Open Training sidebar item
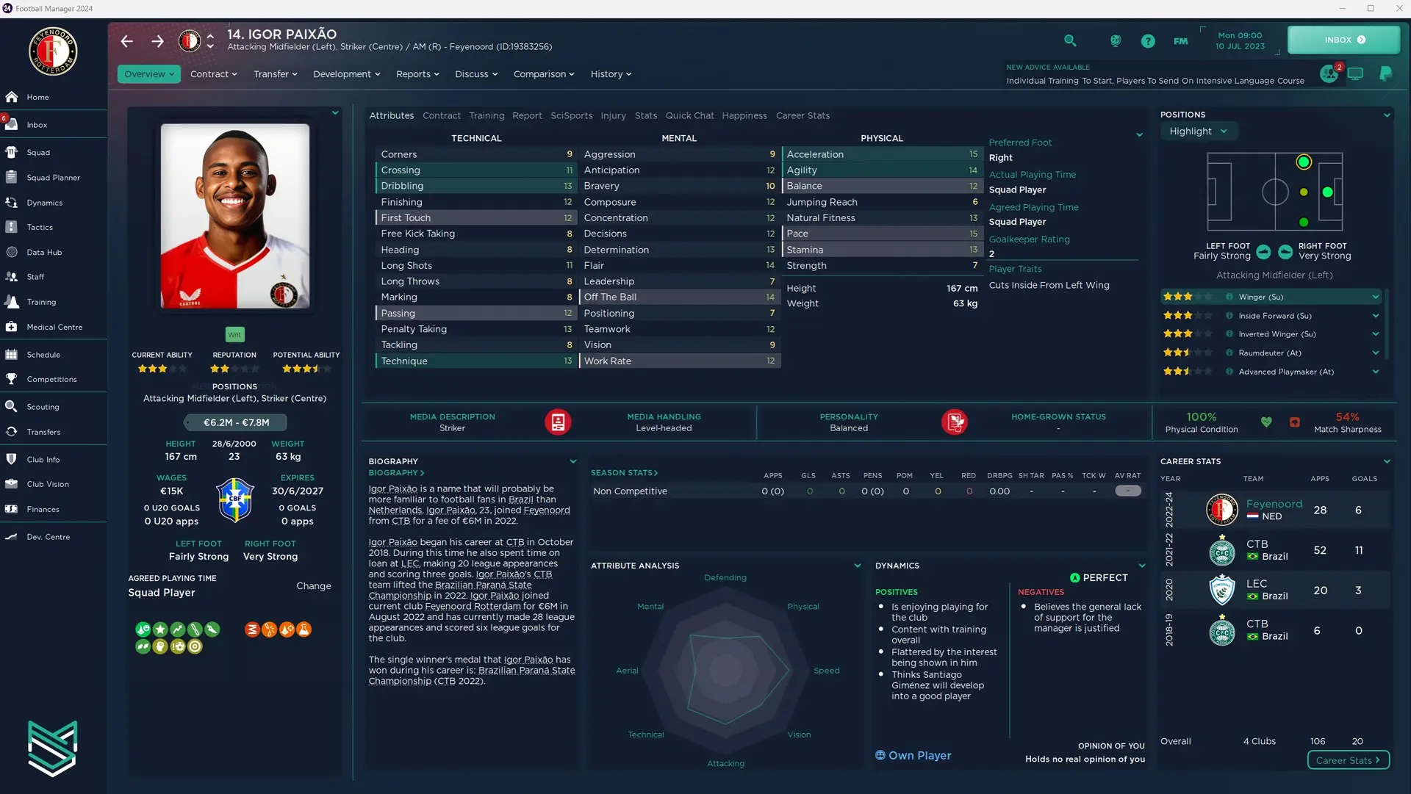The image size is (1411, 794). (x=53, y=302)
